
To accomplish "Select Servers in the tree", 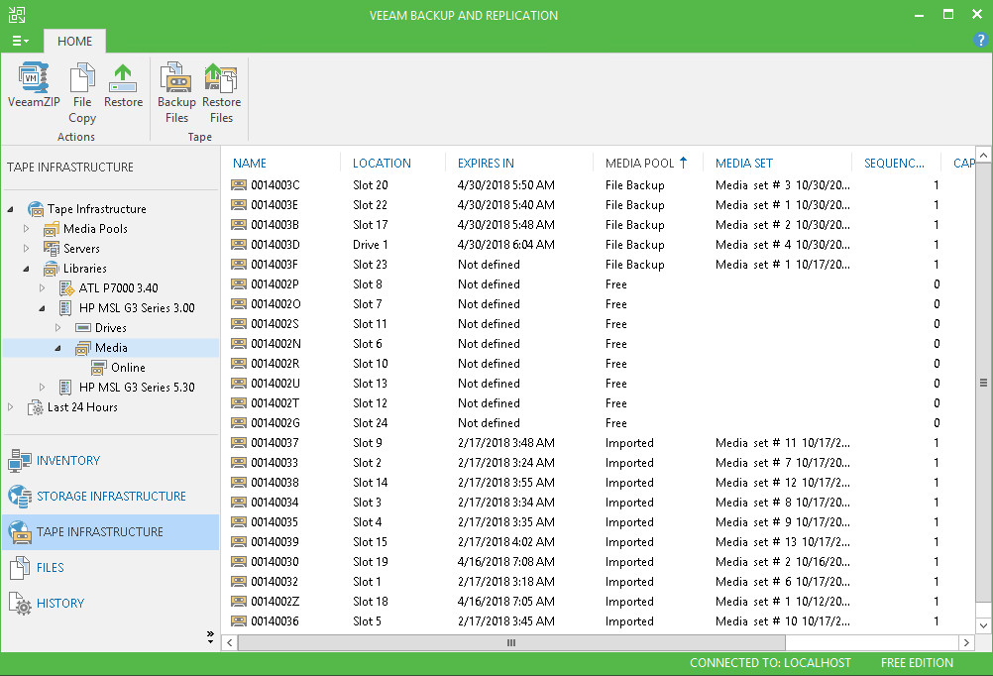I will pos(81,249).
